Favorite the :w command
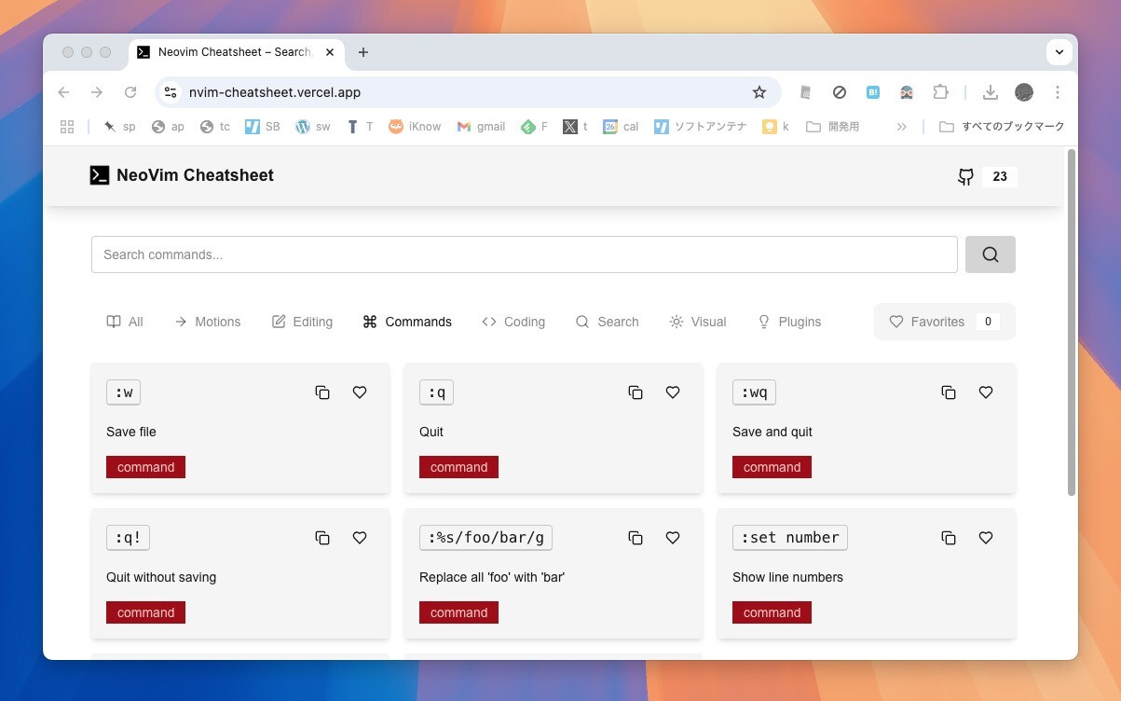Screen dimensions: 1121x701 coord(360,392)
